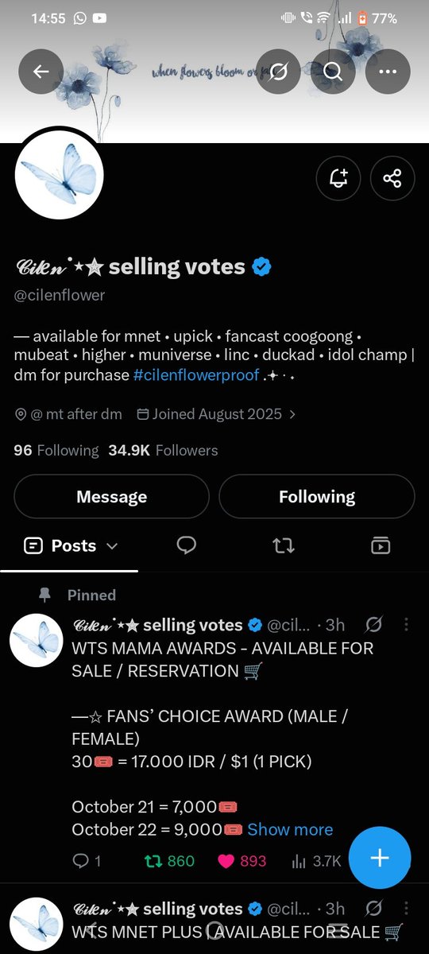Toggle the Following button to unfollow
Screen dimensions: 429x954
point(317,497)
